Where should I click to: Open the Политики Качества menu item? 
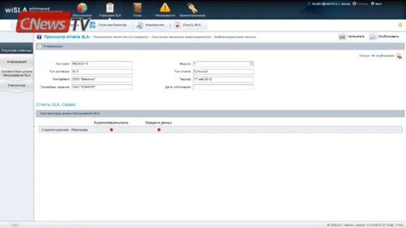pos(112,25)
